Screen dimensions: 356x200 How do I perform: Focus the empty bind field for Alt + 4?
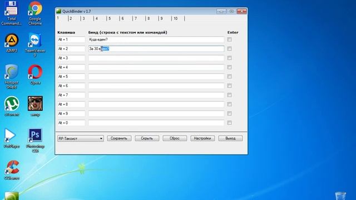pyautogui.click(x=156, y=67)
